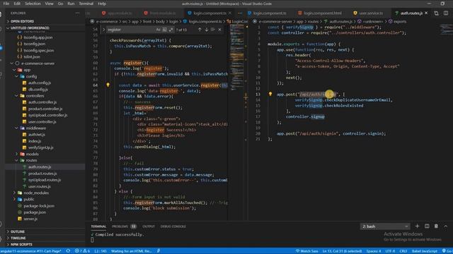Image resolution: width=453 pixels, height=254 pixels.
Task: Open the Edit menu
Action: click(17, 4)
